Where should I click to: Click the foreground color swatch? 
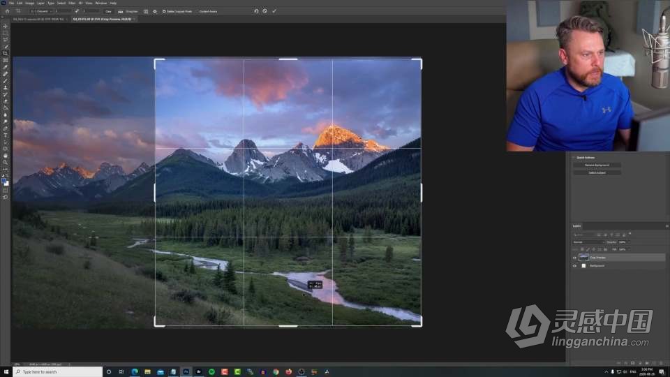(4, 182)
